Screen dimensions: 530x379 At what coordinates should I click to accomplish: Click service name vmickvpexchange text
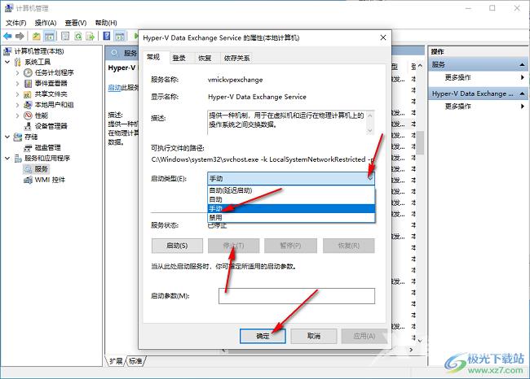235,80
